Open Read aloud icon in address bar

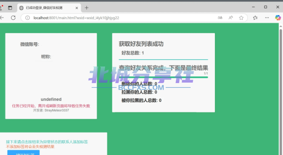pos(231,18)
